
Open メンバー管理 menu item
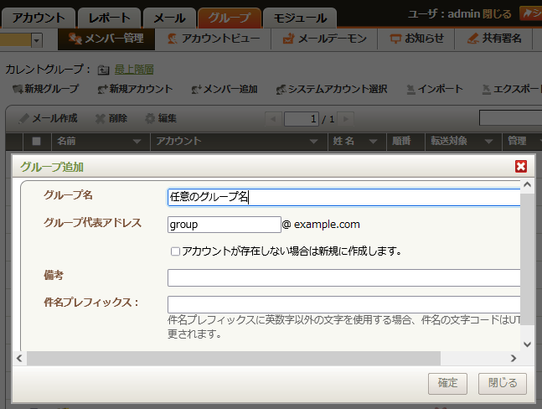coord(106,39)
